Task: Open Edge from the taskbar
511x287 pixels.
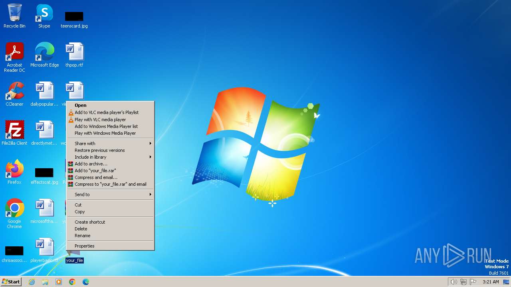Action: tap(86, 282)
